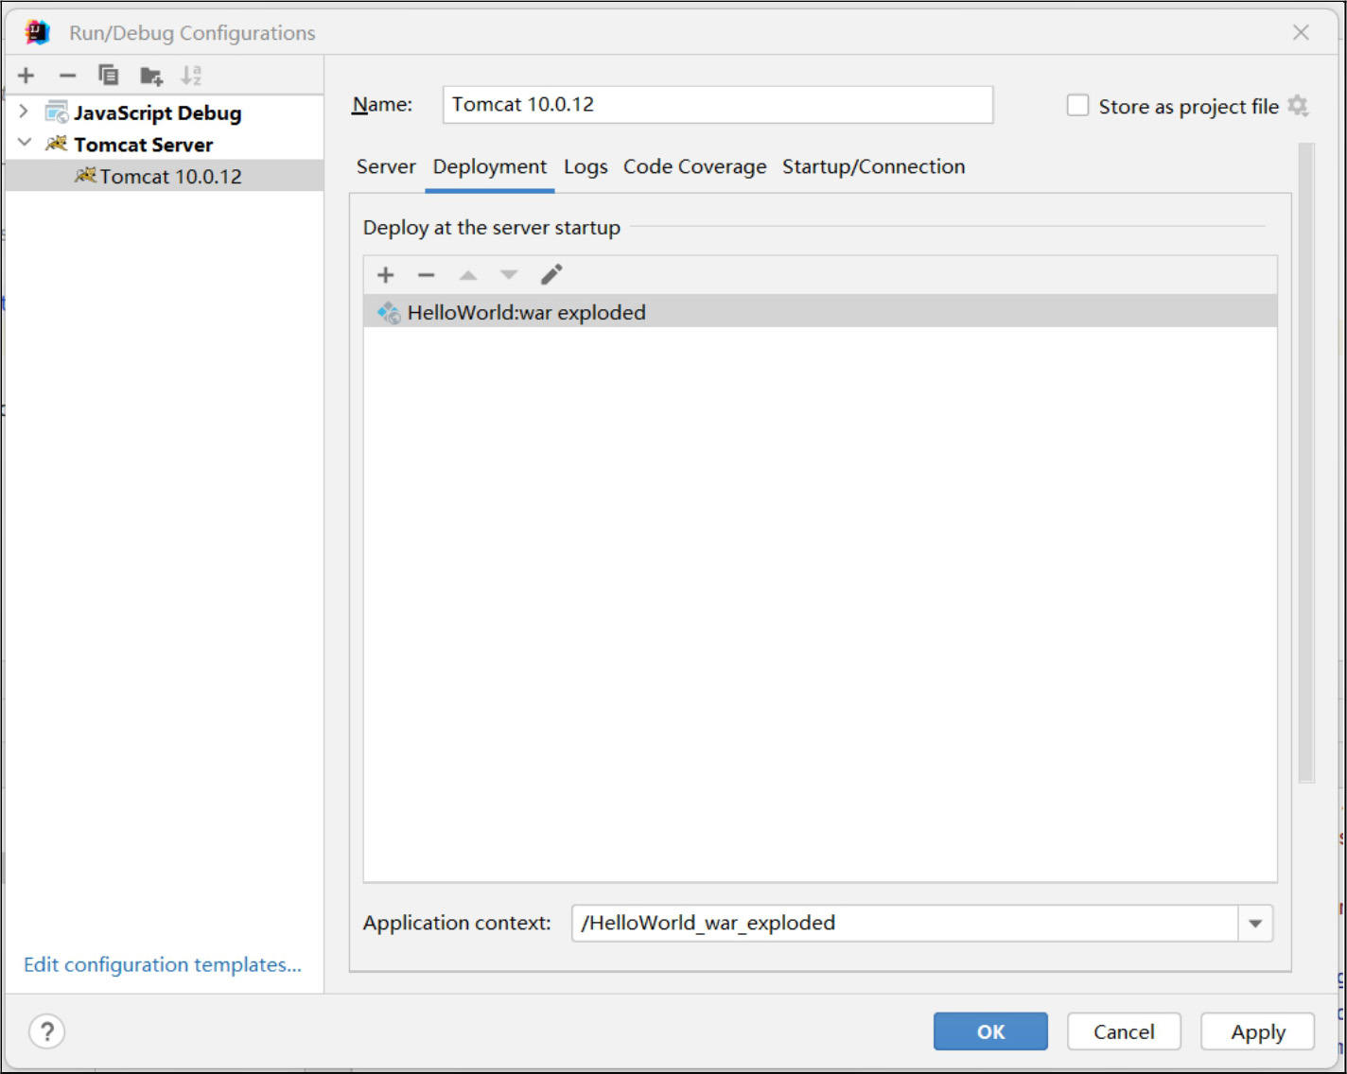Open Edit configuration templates link
Viewport: 1347px width, 1074px height.
pyautogui.click(x=163, y=965)
